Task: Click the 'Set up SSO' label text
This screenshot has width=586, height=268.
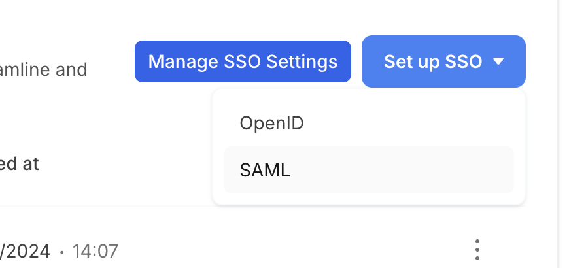Action: click(x=432, y=61)
